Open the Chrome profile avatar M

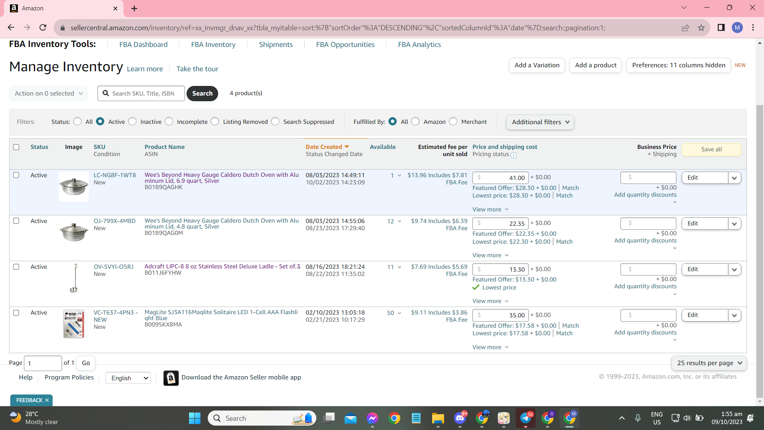coord(737,27)
